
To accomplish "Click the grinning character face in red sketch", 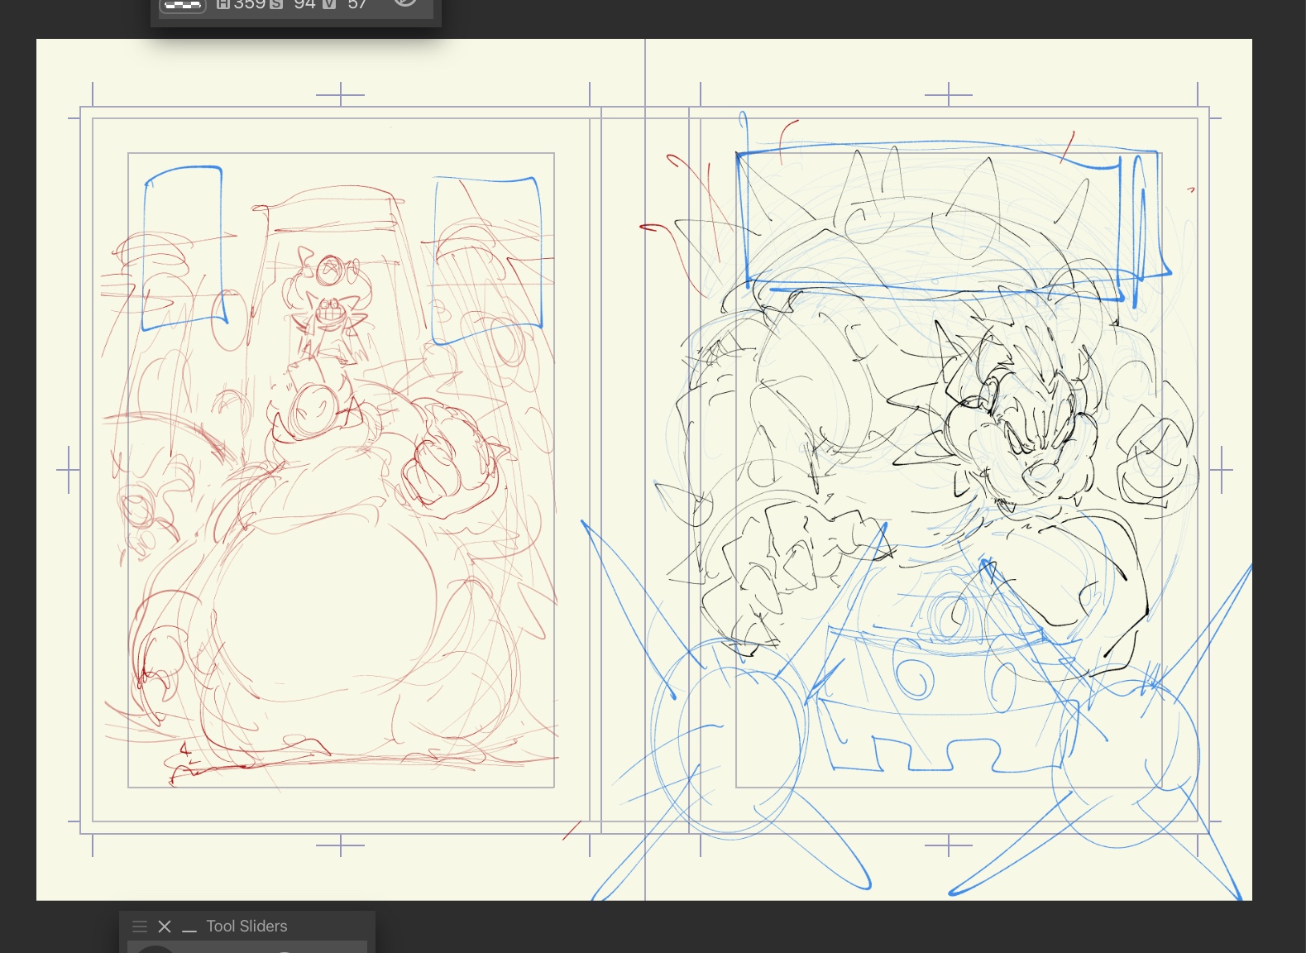I will tap(328, 314).
